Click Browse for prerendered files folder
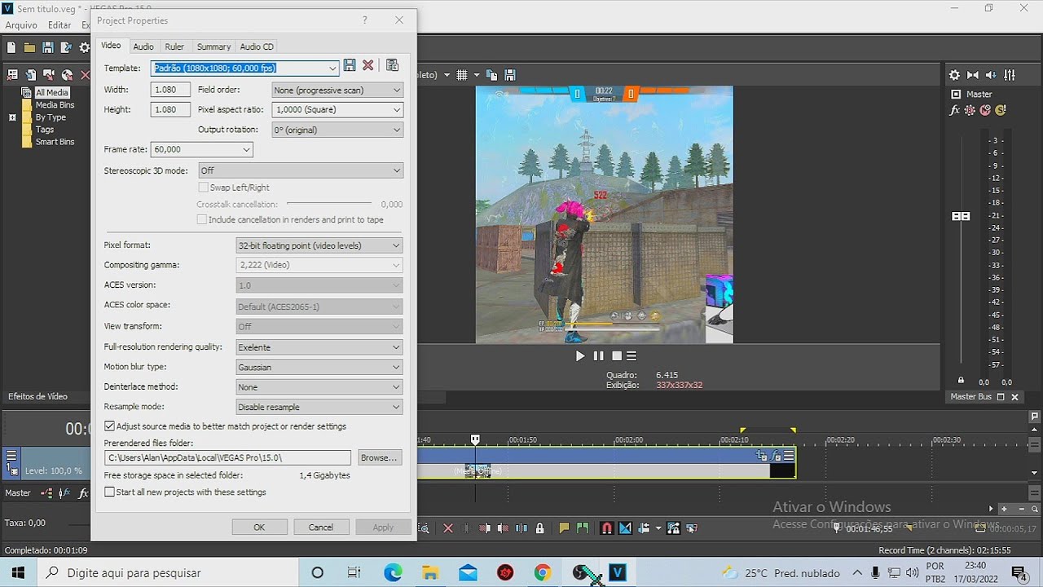Viewport: 1043px width, 587px height. pos(379,458)
